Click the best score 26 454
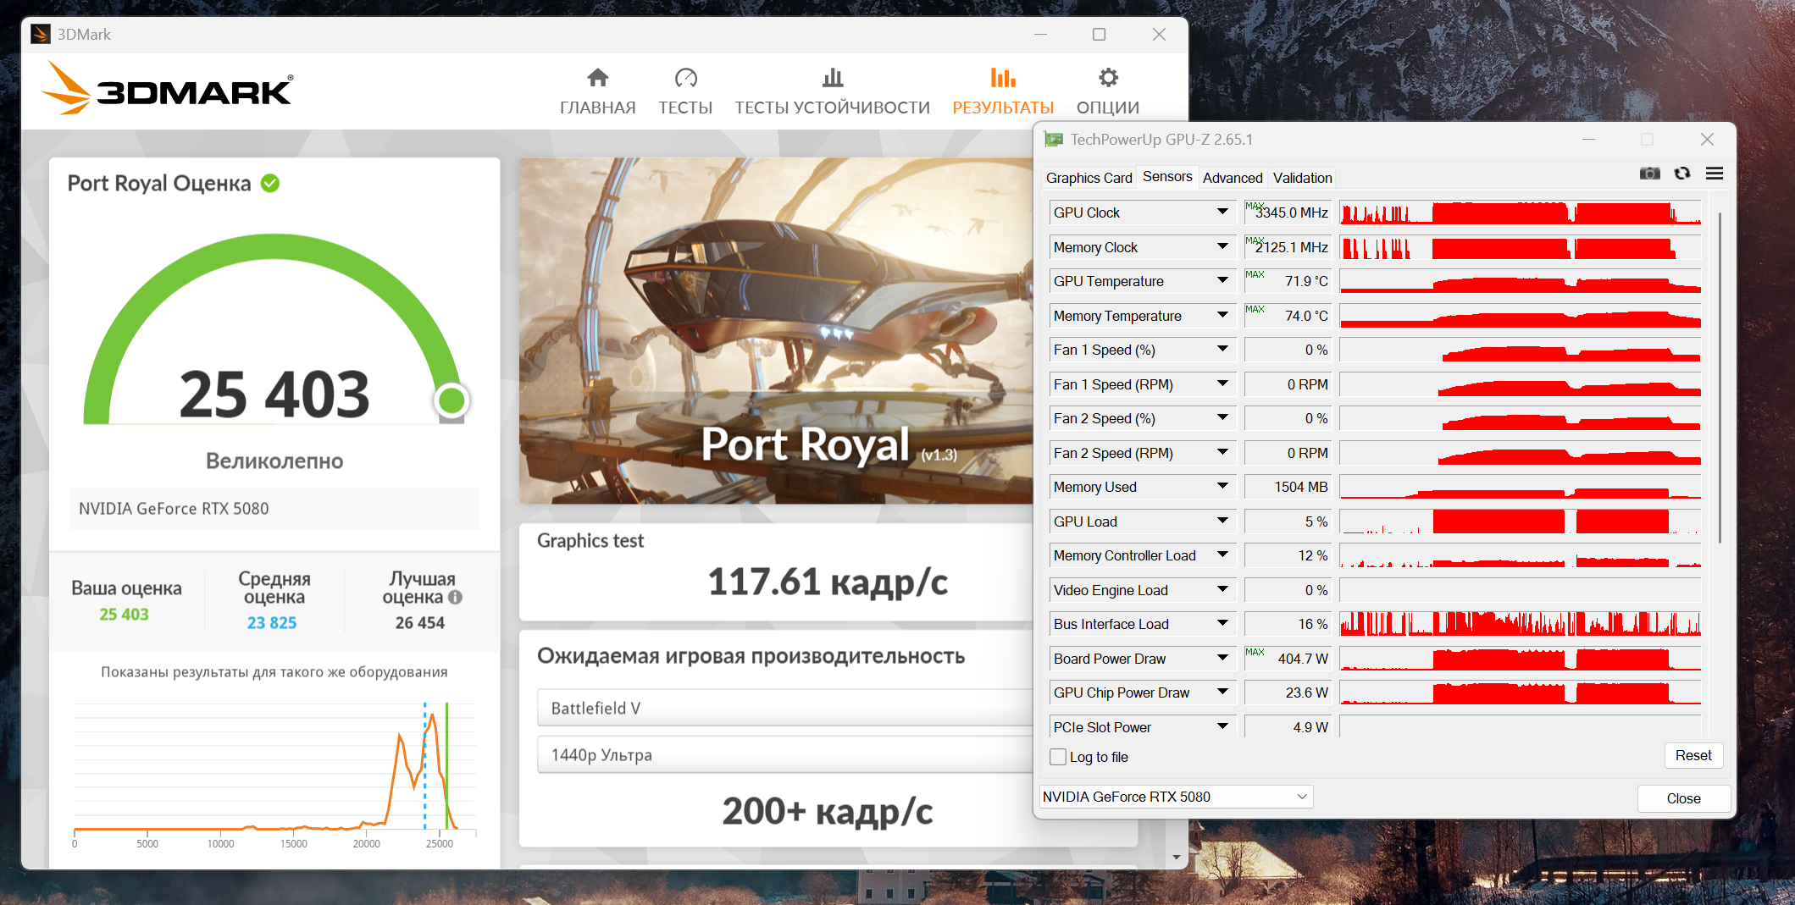1795x905 pixels. (x=420, y=622)
